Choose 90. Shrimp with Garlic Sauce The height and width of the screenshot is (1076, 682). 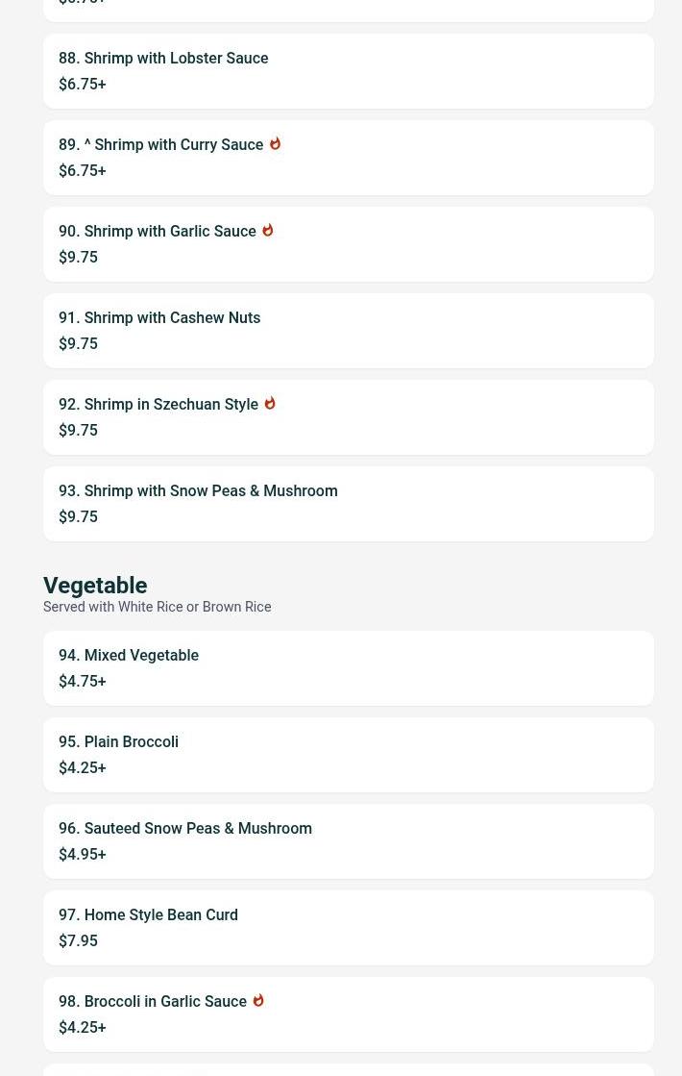[x=348, y=244]
